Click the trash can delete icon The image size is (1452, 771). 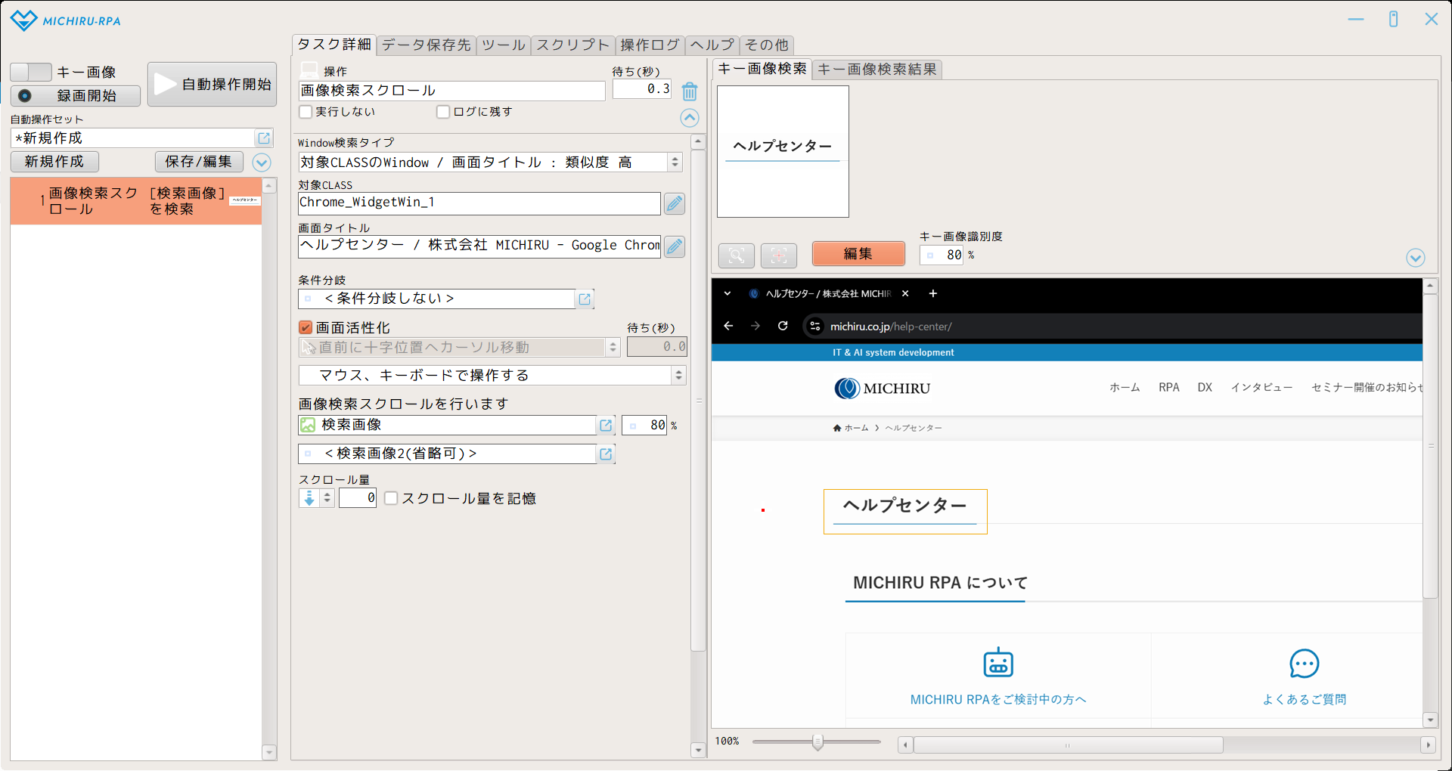689,91
